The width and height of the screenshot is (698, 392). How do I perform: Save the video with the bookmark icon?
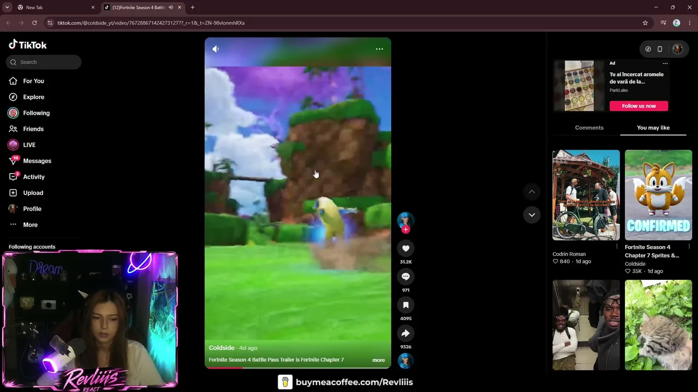(406, 305)
